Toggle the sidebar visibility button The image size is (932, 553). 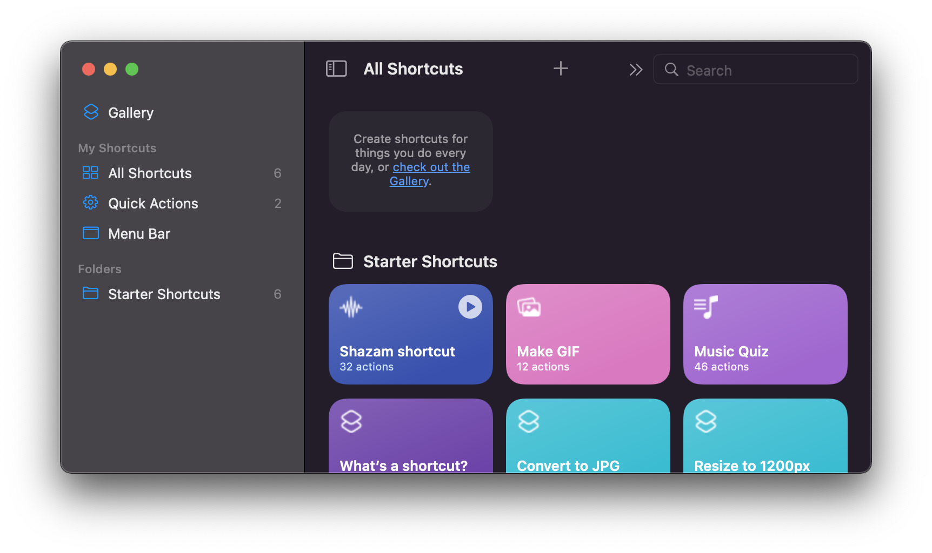click(x=336, y=69)
